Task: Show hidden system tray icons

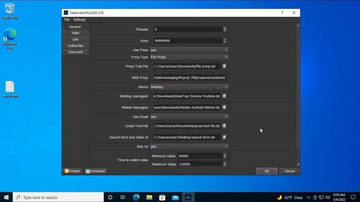Action: (309, 198)
